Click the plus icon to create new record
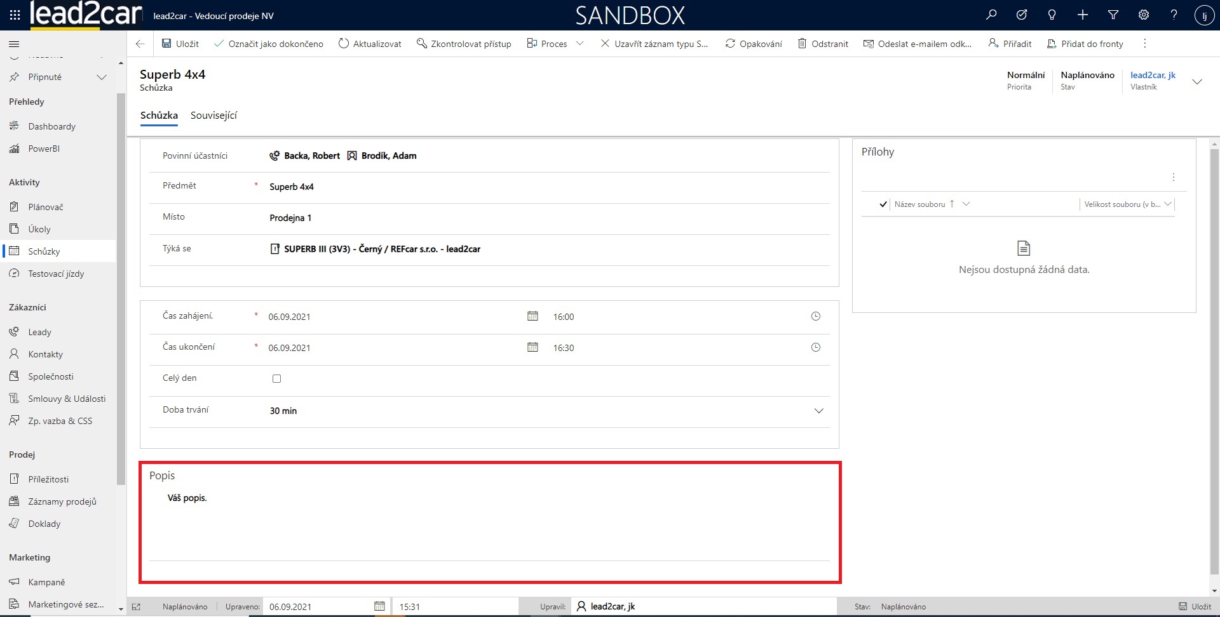1220x617 pixels. [x=1083, y=15]
